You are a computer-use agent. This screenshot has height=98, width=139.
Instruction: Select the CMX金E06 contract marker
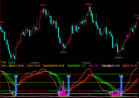(x=35, y=63)
